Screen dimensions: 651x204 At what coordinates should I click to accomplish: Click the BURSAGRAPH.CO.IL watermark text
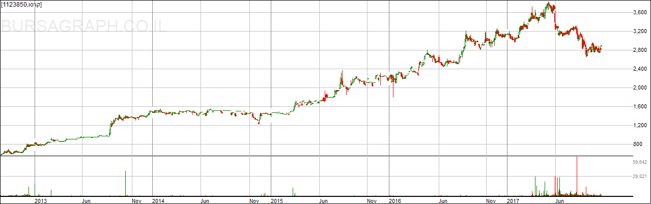coord(83,26)
